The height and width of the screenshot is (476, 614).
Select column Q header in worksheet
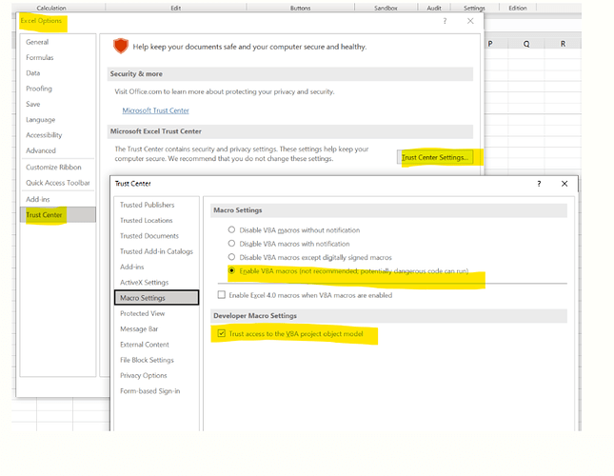point(526,44)
